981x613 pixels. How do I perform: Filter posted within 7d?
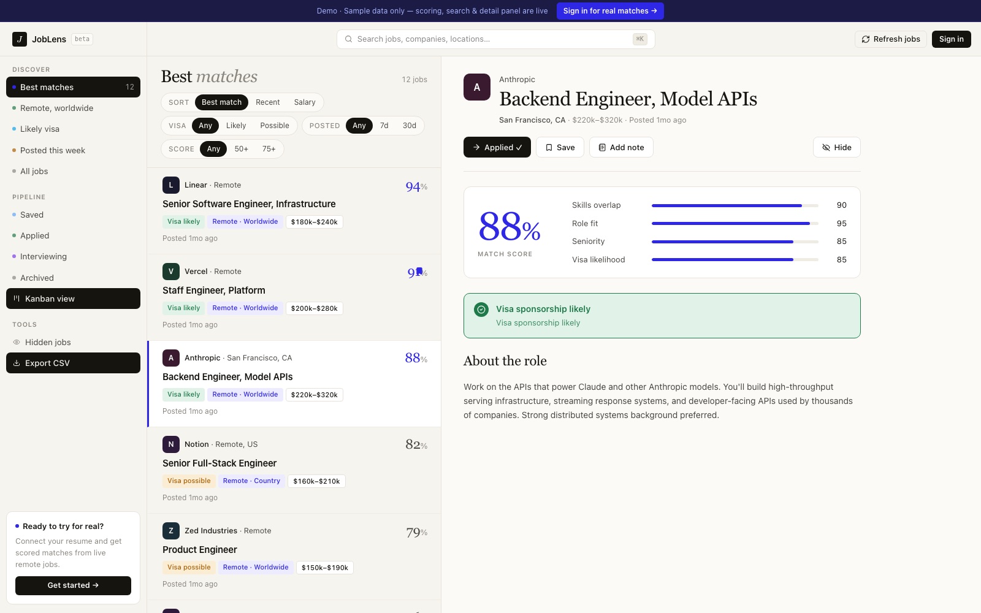[x=384, y=126]
